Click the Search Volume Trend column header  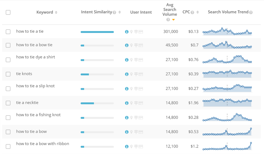(228, 12)
